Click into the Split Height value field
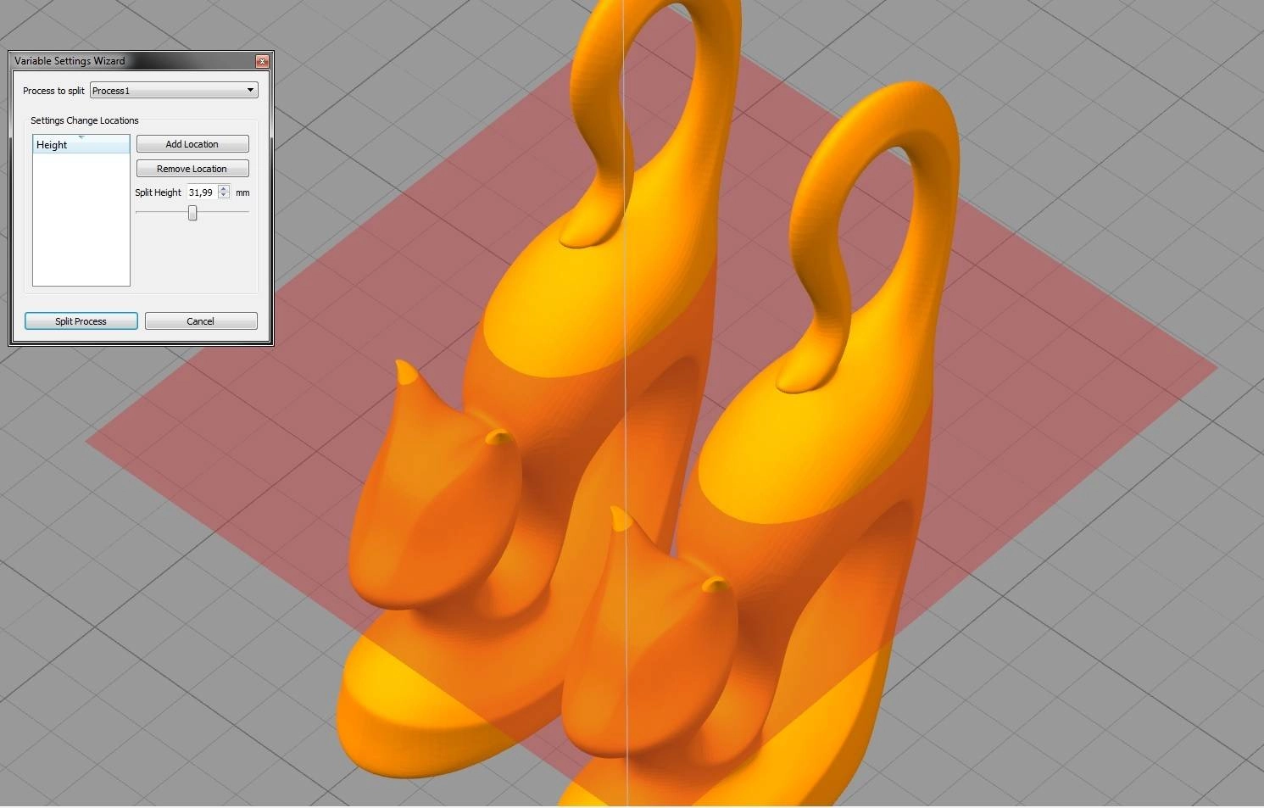1264x808 pixels. [x=202, y=192]
